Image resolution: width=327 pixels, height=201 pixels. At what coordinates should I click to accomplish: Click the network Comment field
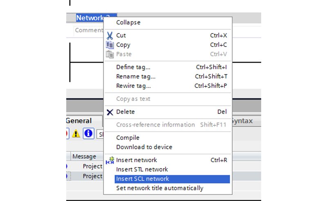coord(89,30)
